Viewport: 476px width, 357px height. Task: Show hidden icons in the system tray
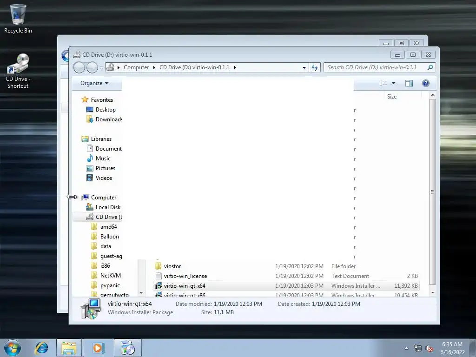tap(406, 348)
